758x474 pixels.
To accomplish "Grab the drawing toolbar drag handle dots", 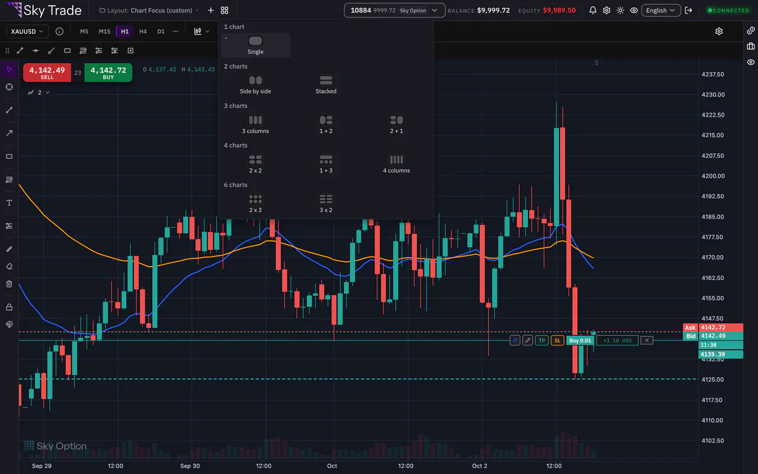I will [7, 51].
